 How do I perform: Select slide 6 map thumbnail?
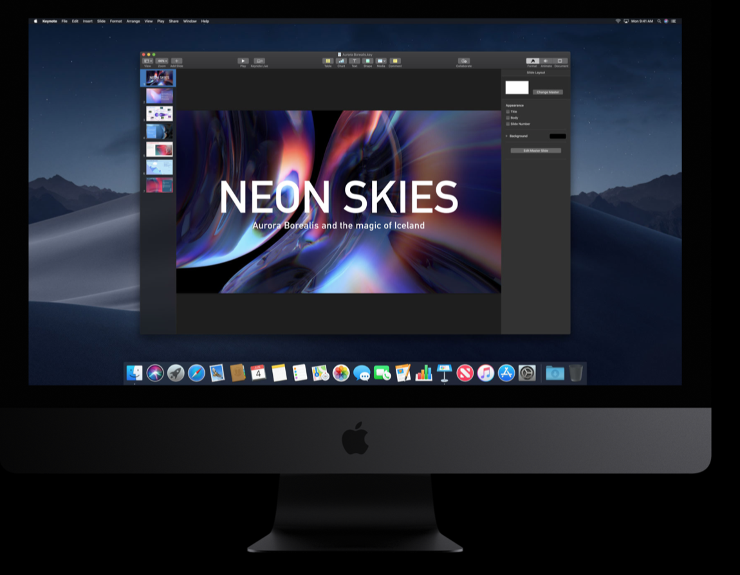(160, 167)
